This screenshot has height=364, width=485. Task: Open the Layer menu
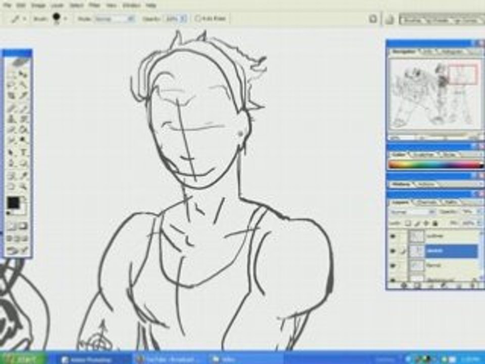tap(57, 5)
